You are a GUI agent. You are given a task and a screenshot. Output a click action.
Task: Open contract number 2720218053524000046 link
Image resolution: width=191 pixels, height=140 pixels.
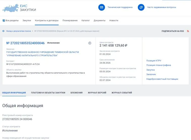pyautogui.click(x=25, y=43)
